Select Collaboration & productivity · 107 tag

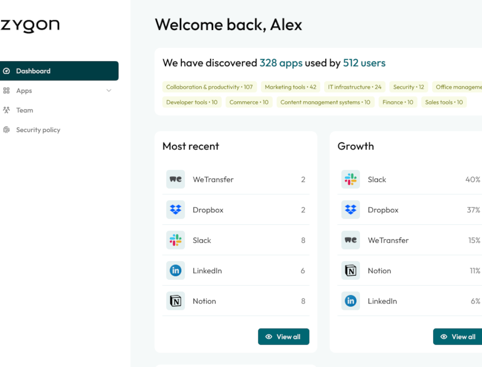210,87
